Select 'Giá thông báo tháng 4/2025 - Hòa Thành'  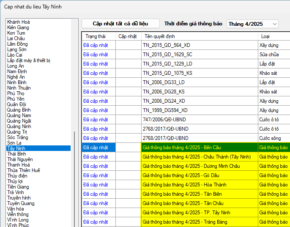(x=200, y=185)
